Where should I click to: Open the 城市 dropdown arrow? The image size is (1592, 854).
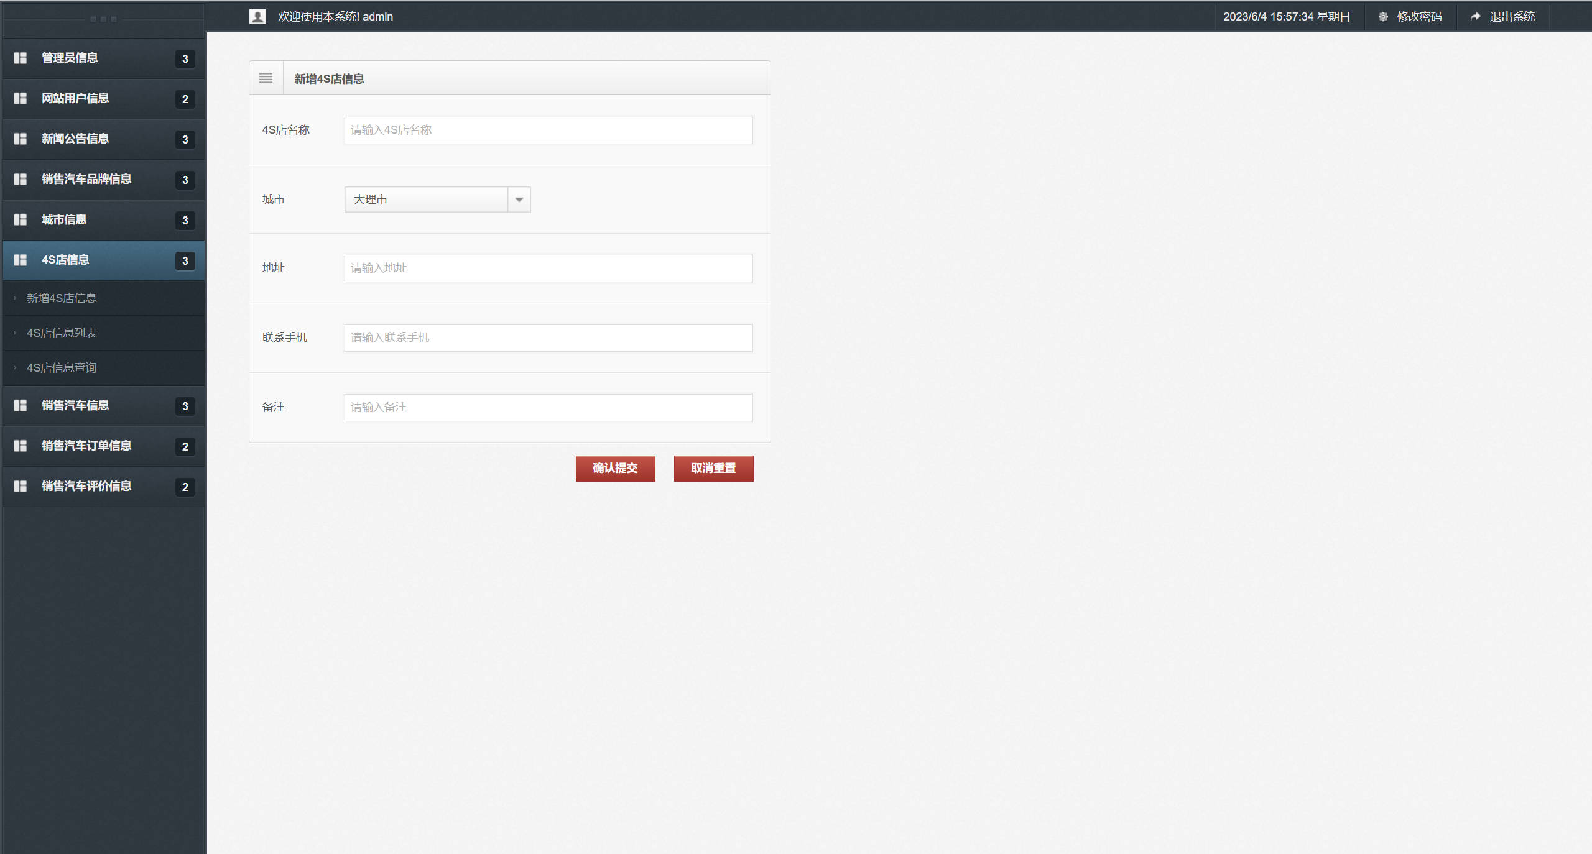519,200
